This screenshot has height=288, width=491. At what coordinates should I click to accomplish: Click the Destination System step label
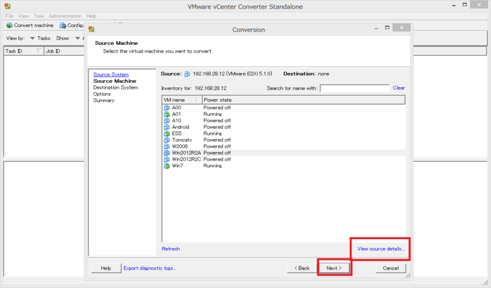coord(115,88)
